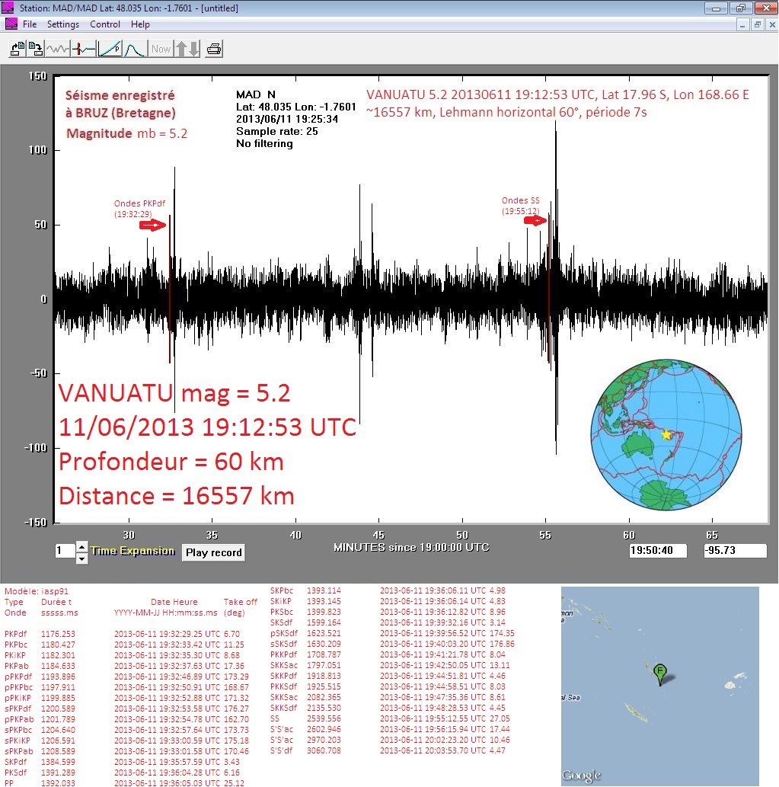Select the pick arrival marker tool
779x787 pixels.
coord(84,50)
